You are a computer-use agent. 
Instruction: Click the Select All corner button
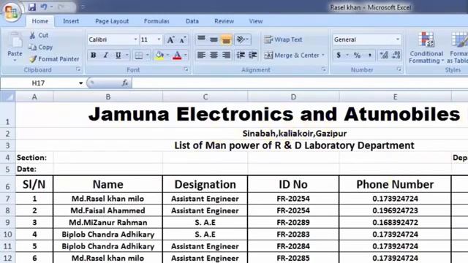click(8, 97)
